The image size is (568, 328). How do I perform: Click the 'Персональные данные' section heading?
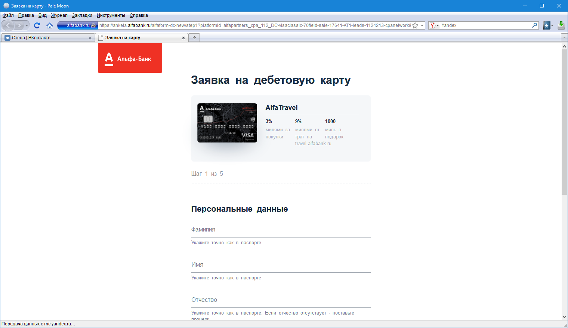(x=240, y=209)
